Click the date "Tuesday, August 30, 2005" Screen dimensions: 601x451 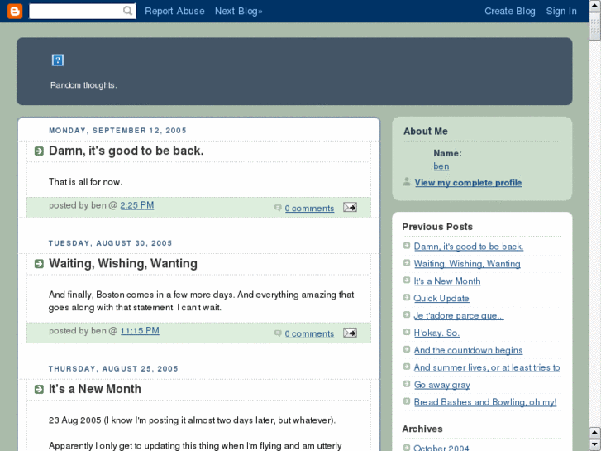(x=111, y=243)
